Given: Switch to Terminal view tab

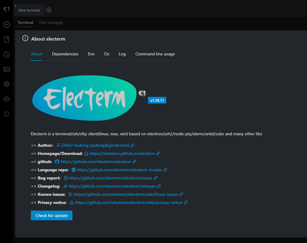Looking at the screenshot, I should (25, 23).
